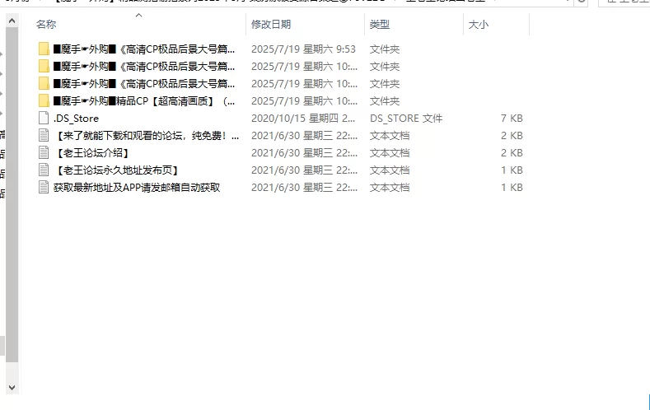
Task: Click the document icon beside 【老王论坛永久地址发布页】
Action: click(44, 170)
